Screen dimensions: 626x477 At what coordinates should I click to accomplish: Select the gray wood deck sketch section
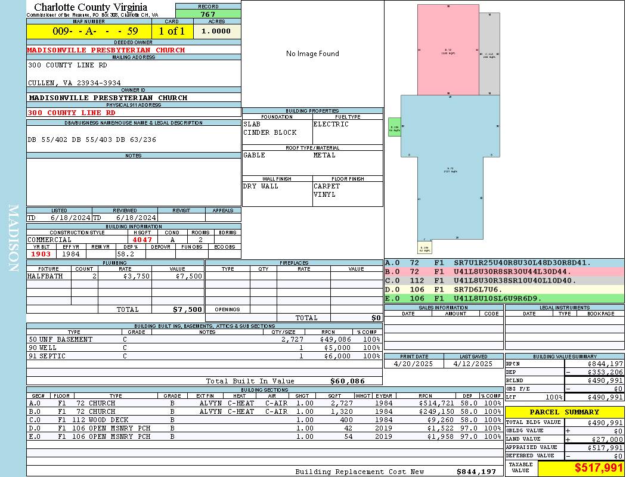pos(489,54)
